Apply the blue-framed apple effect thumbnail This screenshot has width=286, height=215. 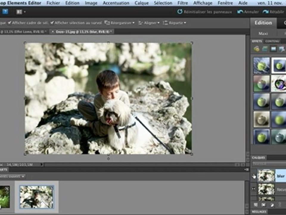pos(262,137)
